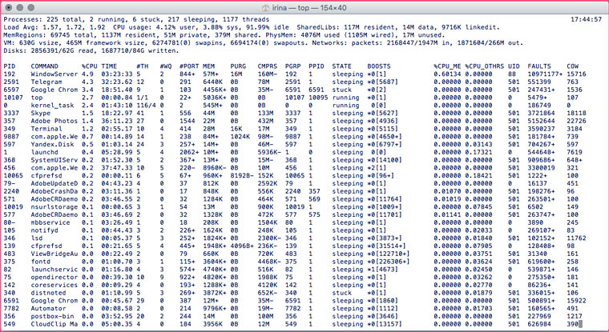This screenshot has width=609, height=332.
Task: Select the Telegram process name
Action: tap(46, 82)
